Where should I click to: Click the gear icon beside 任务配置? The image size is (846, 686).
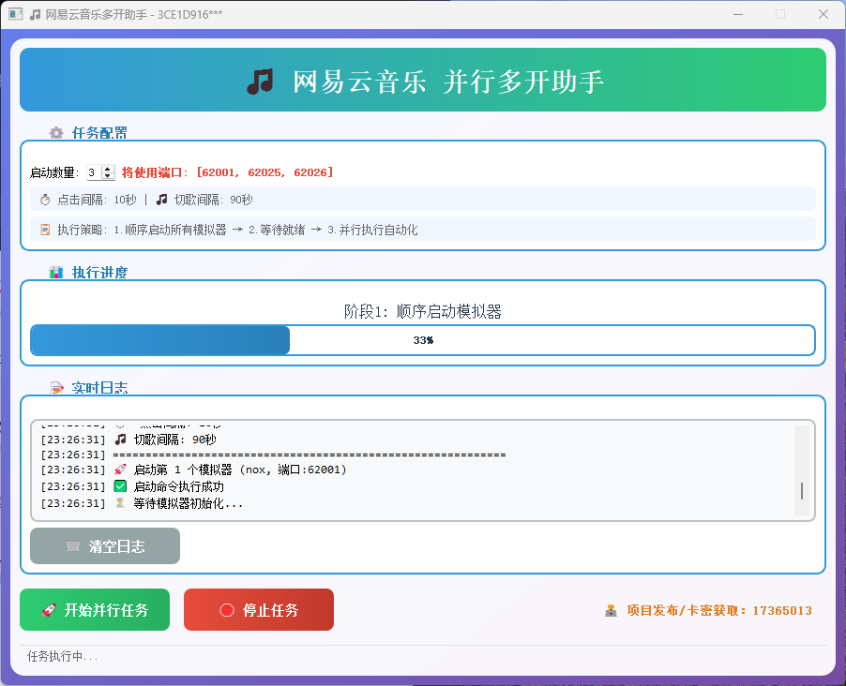58,133
